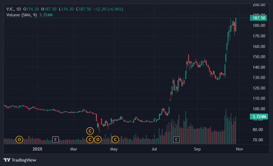
Task: Click the Nov label on time axis
Action: 239,149
